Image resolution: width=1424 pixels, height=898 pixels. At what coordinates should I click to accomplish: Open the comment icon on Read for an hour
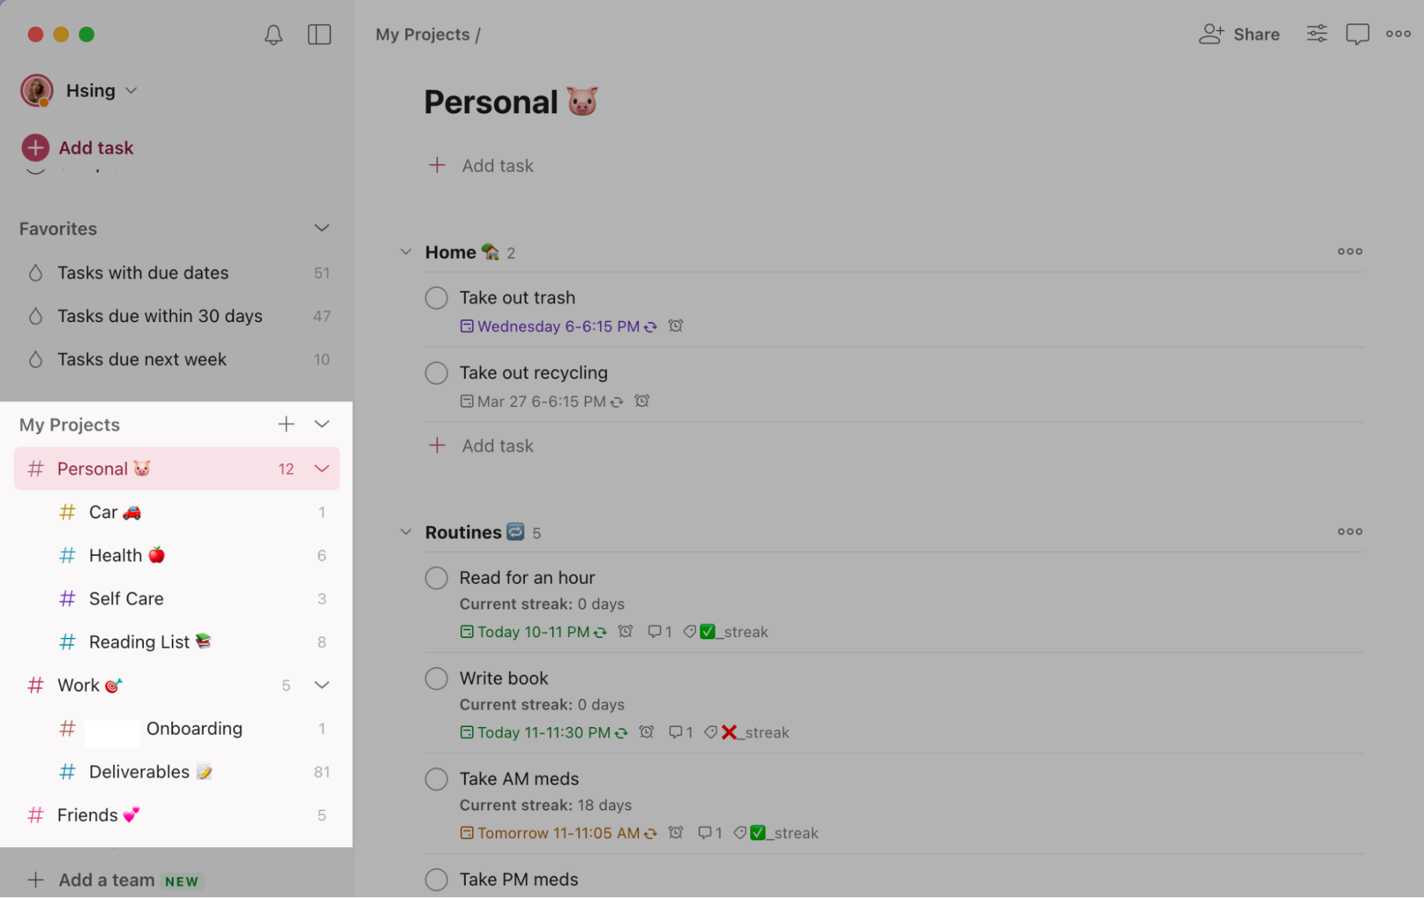[x=653, y=631]
